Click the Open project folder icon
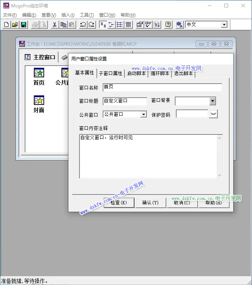This screenshot has width=252, height=285. [15, 25]
